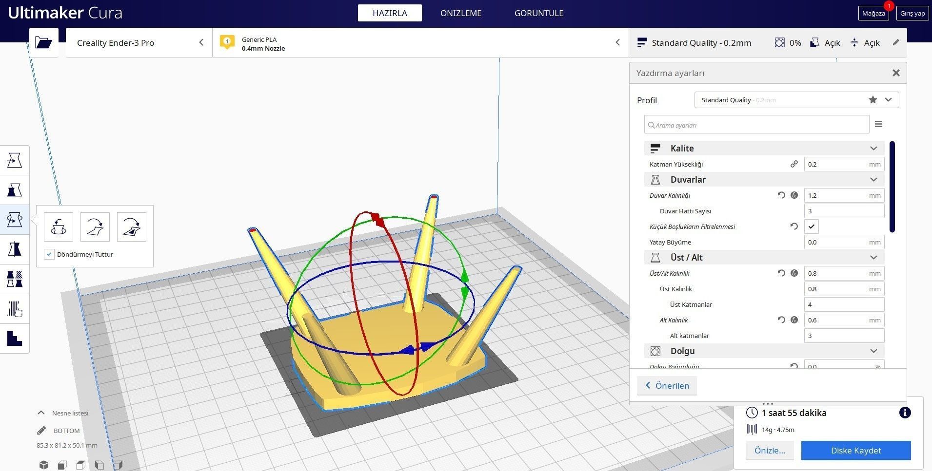Expand the Creality Ender-3 Pro printer selector
Image resolution: width=932 pixels, height=471 pixels.
(139, 43)
